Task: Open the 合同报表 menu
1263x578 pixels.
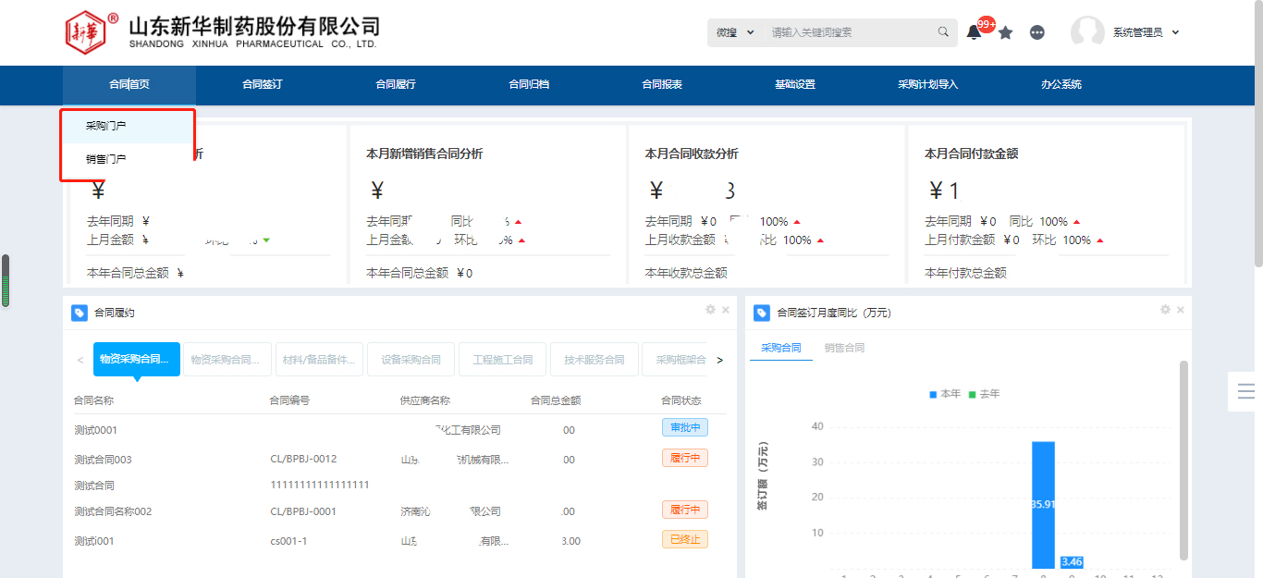Action: tap(662, 85)
